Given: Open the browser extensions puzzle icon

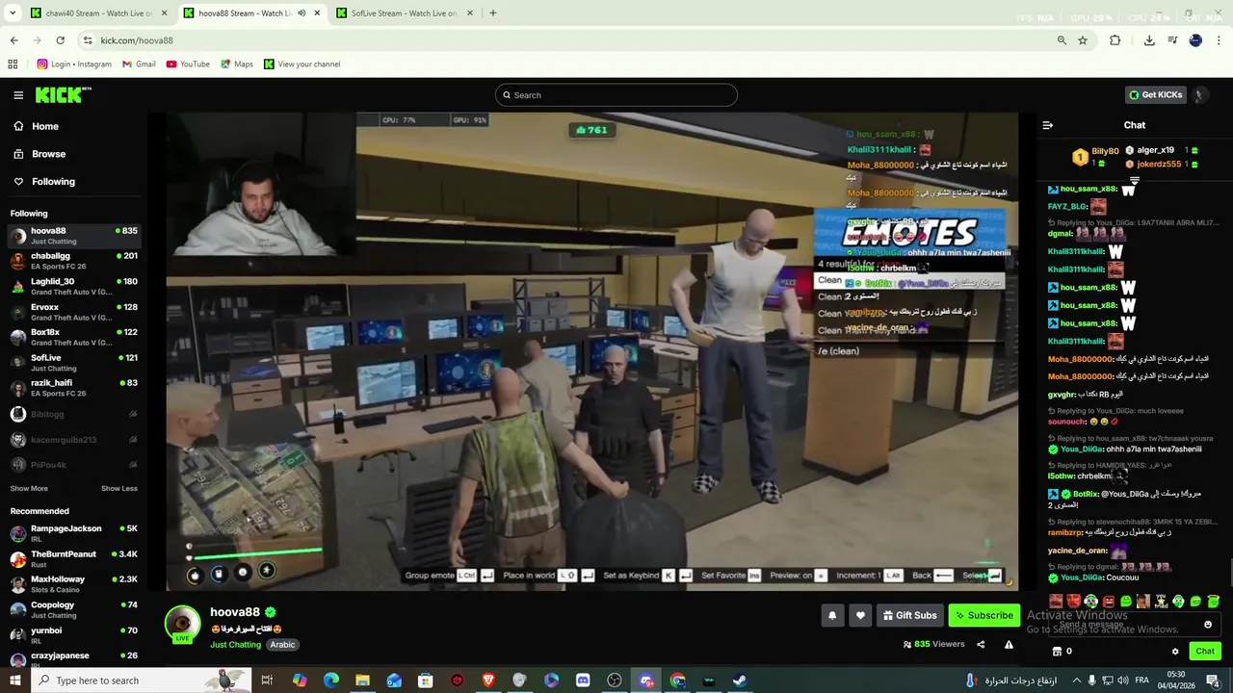Looking at the screenshot, I should pyautogui.click(x=1115, y=40).
